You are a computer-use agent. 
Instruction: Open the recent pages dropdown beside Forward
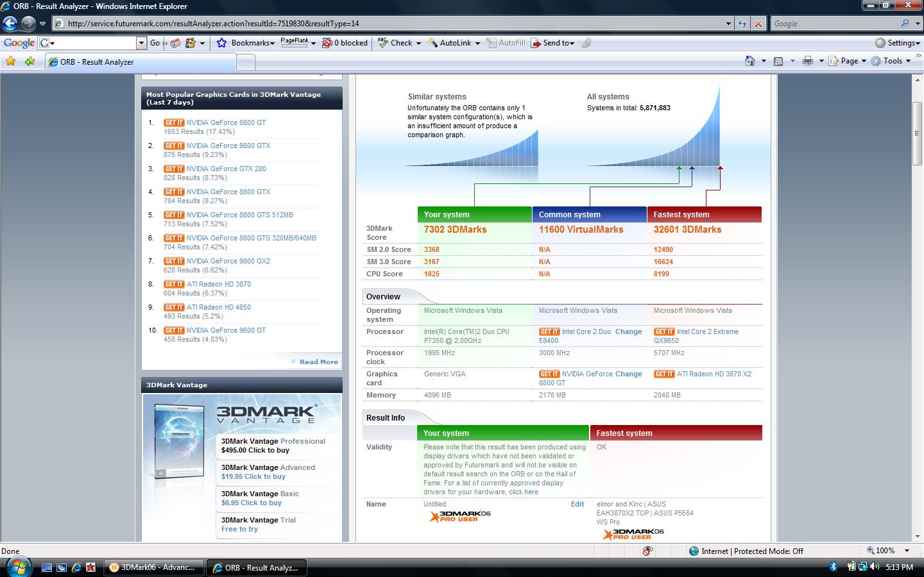42,24
